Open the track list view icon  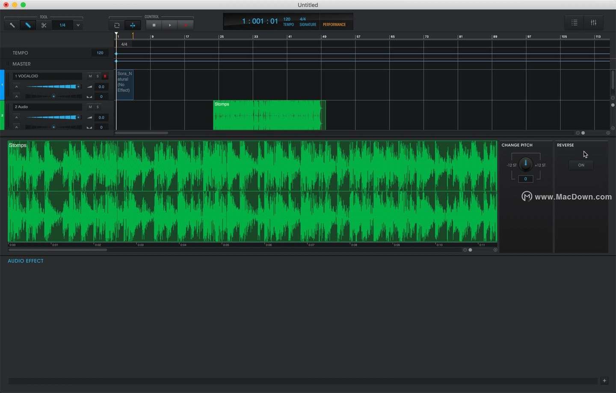(x=575, y=23)
